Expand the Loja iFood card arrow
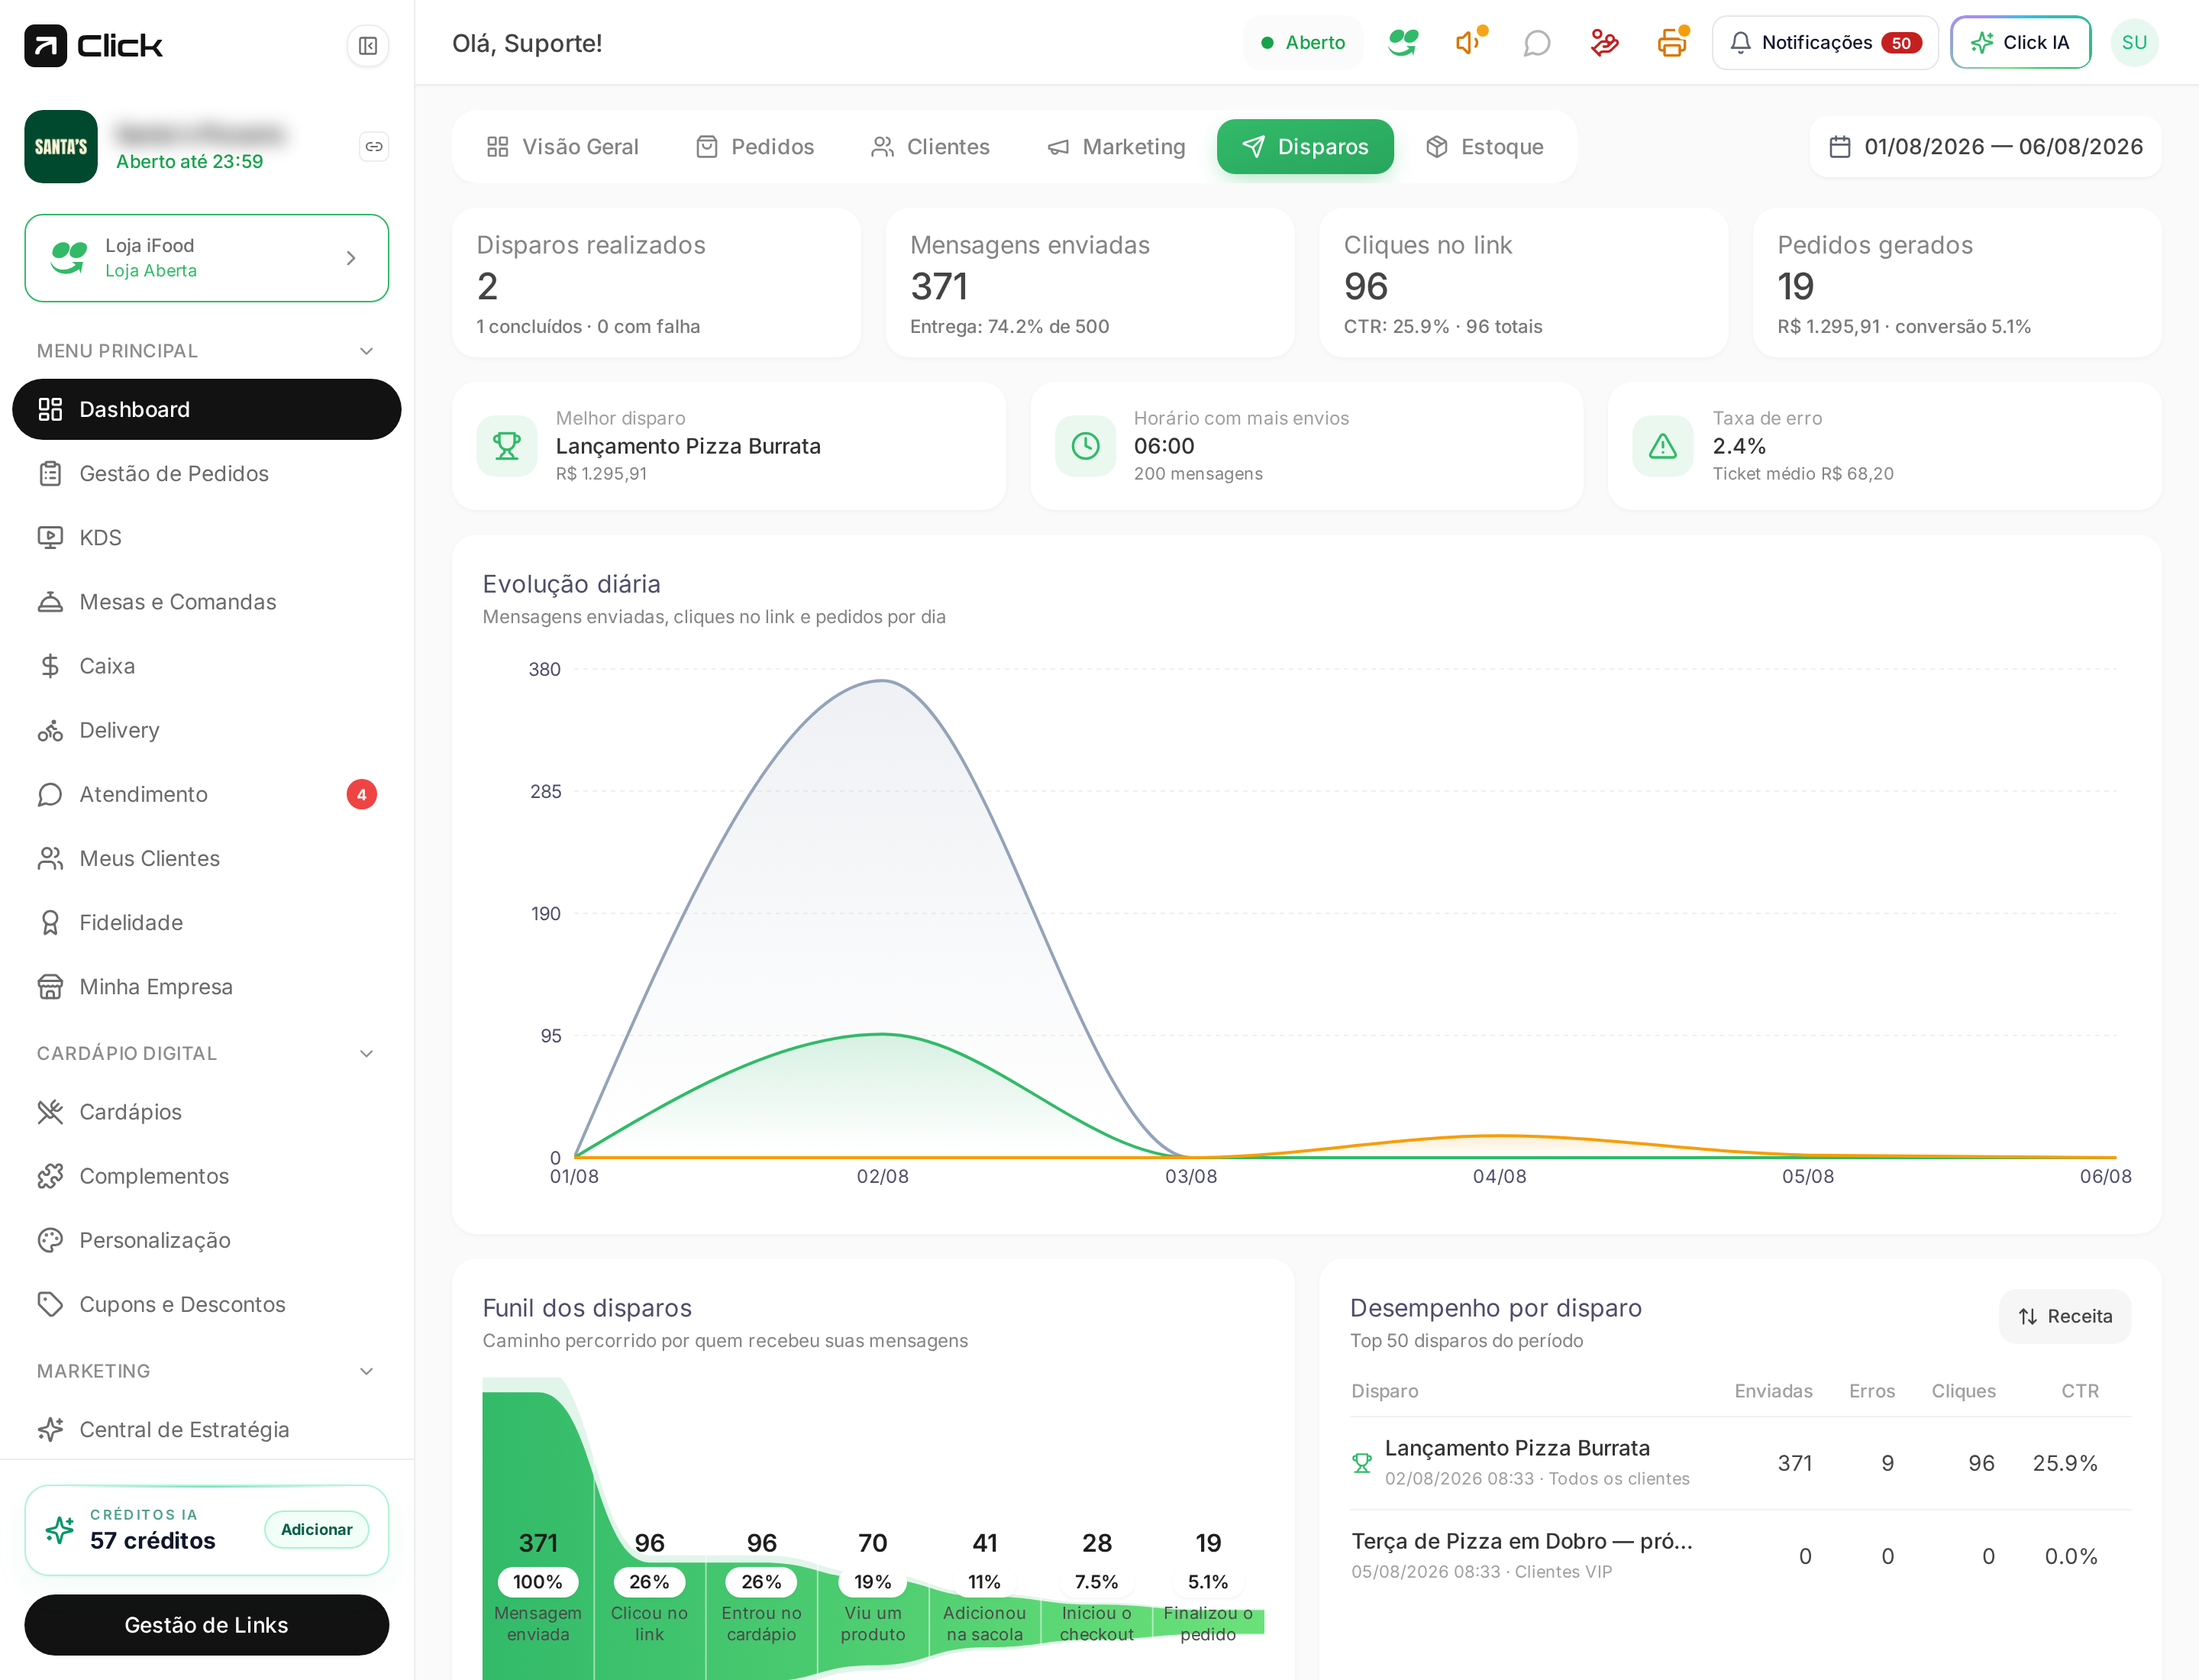The width and height of the screenshot is (2199, 1680). [x=351, y=258]
